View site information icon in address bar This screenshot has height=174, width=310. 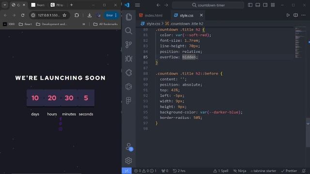point(33,15)
